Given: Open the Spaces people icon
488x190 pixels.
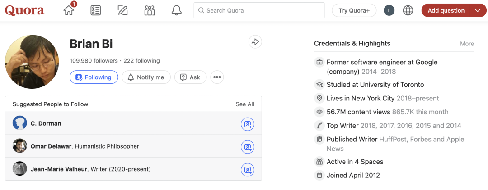Looking at the screenshot, I should click(150, 10).
